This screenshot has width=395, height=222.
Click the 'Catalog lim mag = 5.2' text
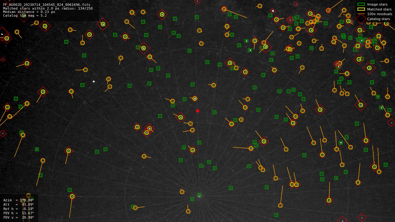(25, 15)
